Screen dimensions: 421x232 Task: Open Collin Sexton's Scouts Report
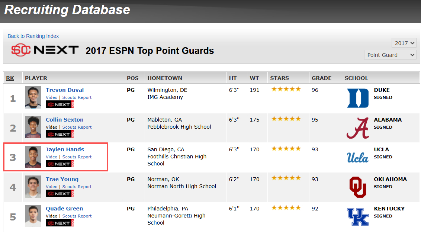click(77, 127)
